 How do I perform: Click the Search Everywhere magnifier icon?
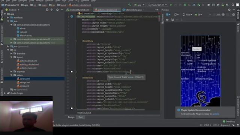[233, 5]
